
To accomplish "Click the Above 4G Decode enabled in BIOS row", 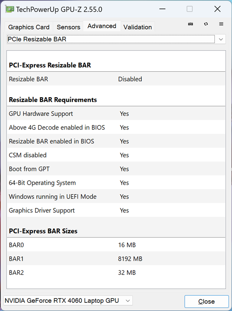I will click(116, 127).
